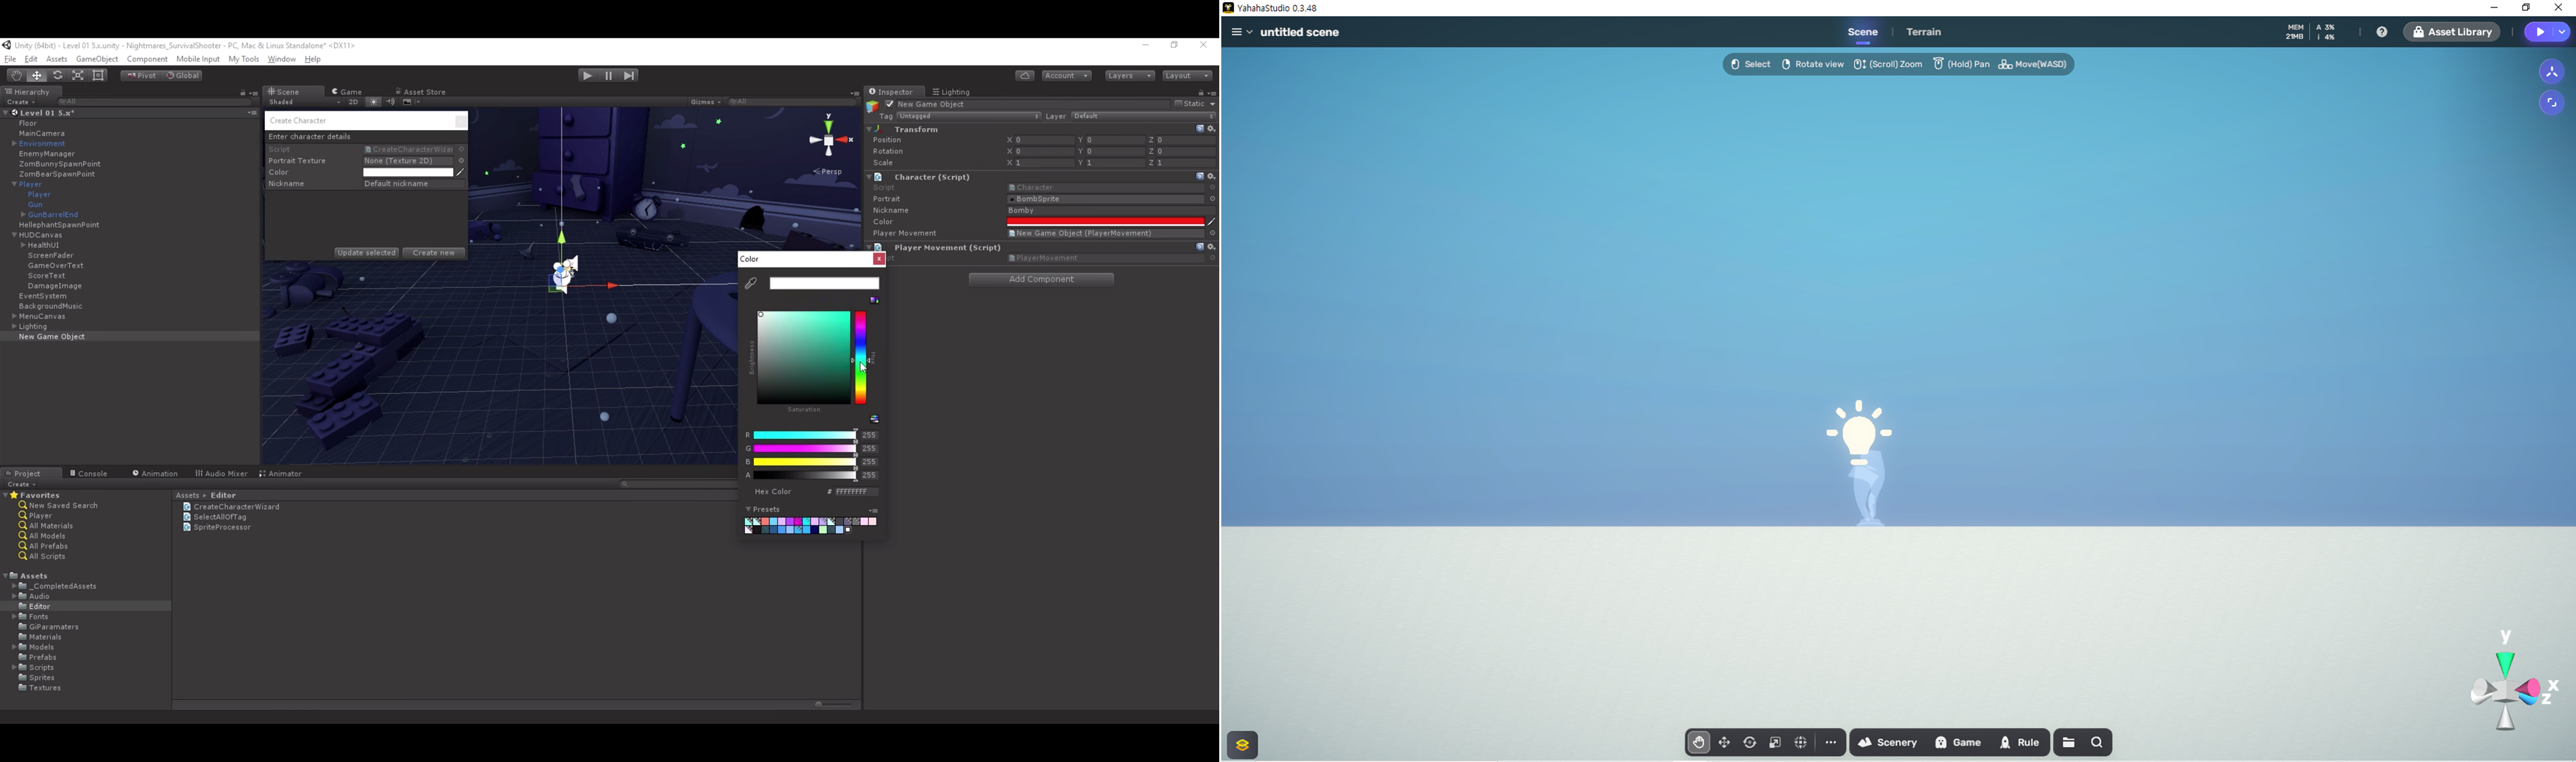Screen dimensions: 2576x762
Task: Open YahahaStudio help question icon
Action: (x=2382, y=32)
